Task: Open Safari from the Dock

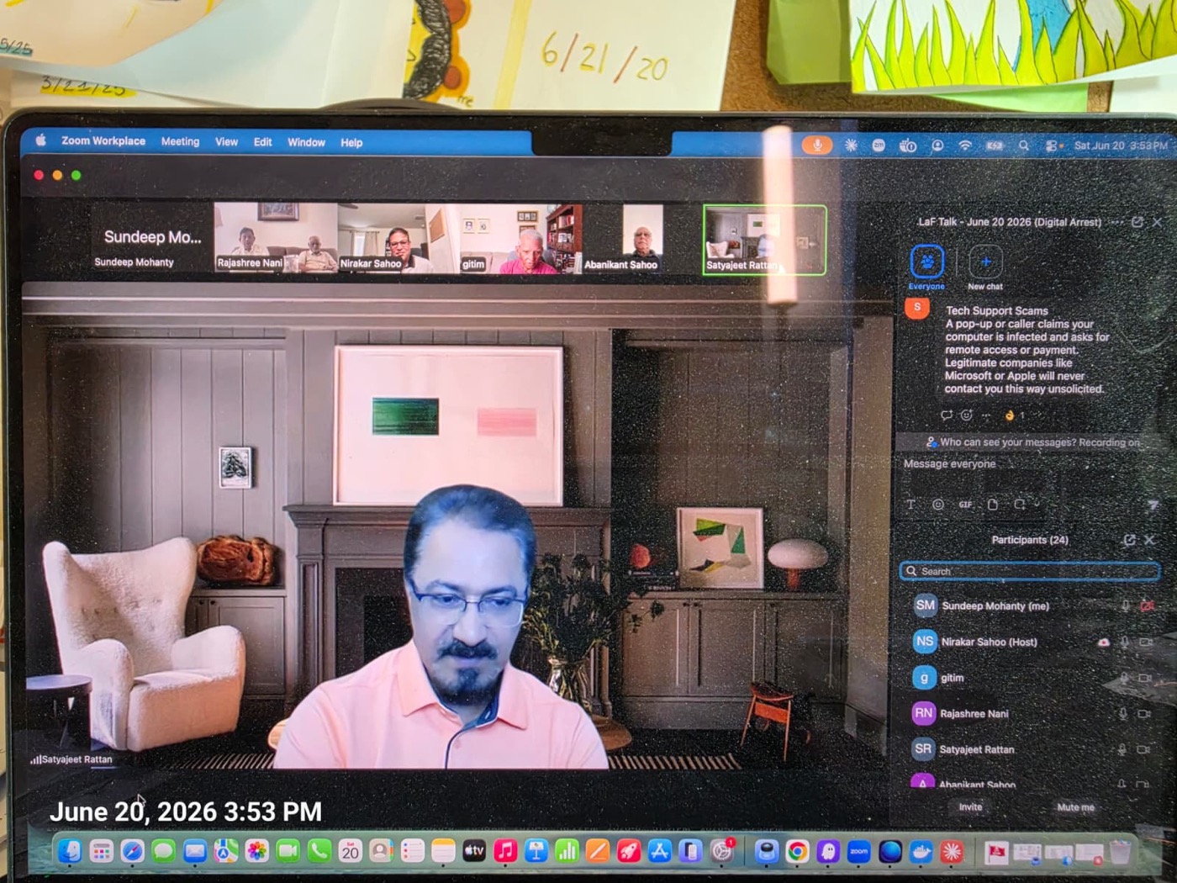Action: click(x=132, y=852)
